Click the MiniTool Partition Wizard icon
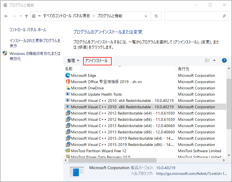 click(x=68, y=151)
